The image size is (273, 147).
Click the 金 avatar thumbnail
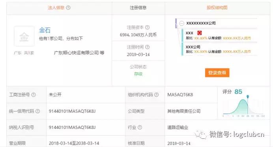(24, 36)
